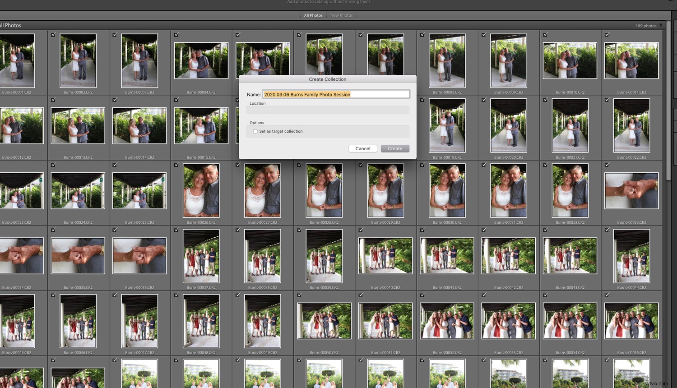Image resolution: width=677 pixels, height=388 pixels.
Task: Enable the Set as target collection checkbox
Action: tap(255, 131)
